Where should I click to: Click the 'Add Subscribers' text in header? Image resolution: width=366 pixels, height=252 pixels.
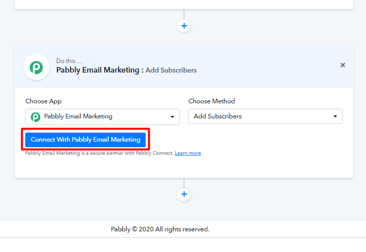(x=171, y=70)
